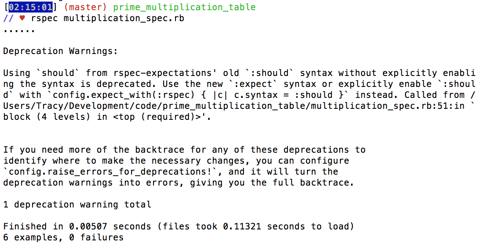
Task: Click the (master) branch label
Action: (x=86, y=7)
